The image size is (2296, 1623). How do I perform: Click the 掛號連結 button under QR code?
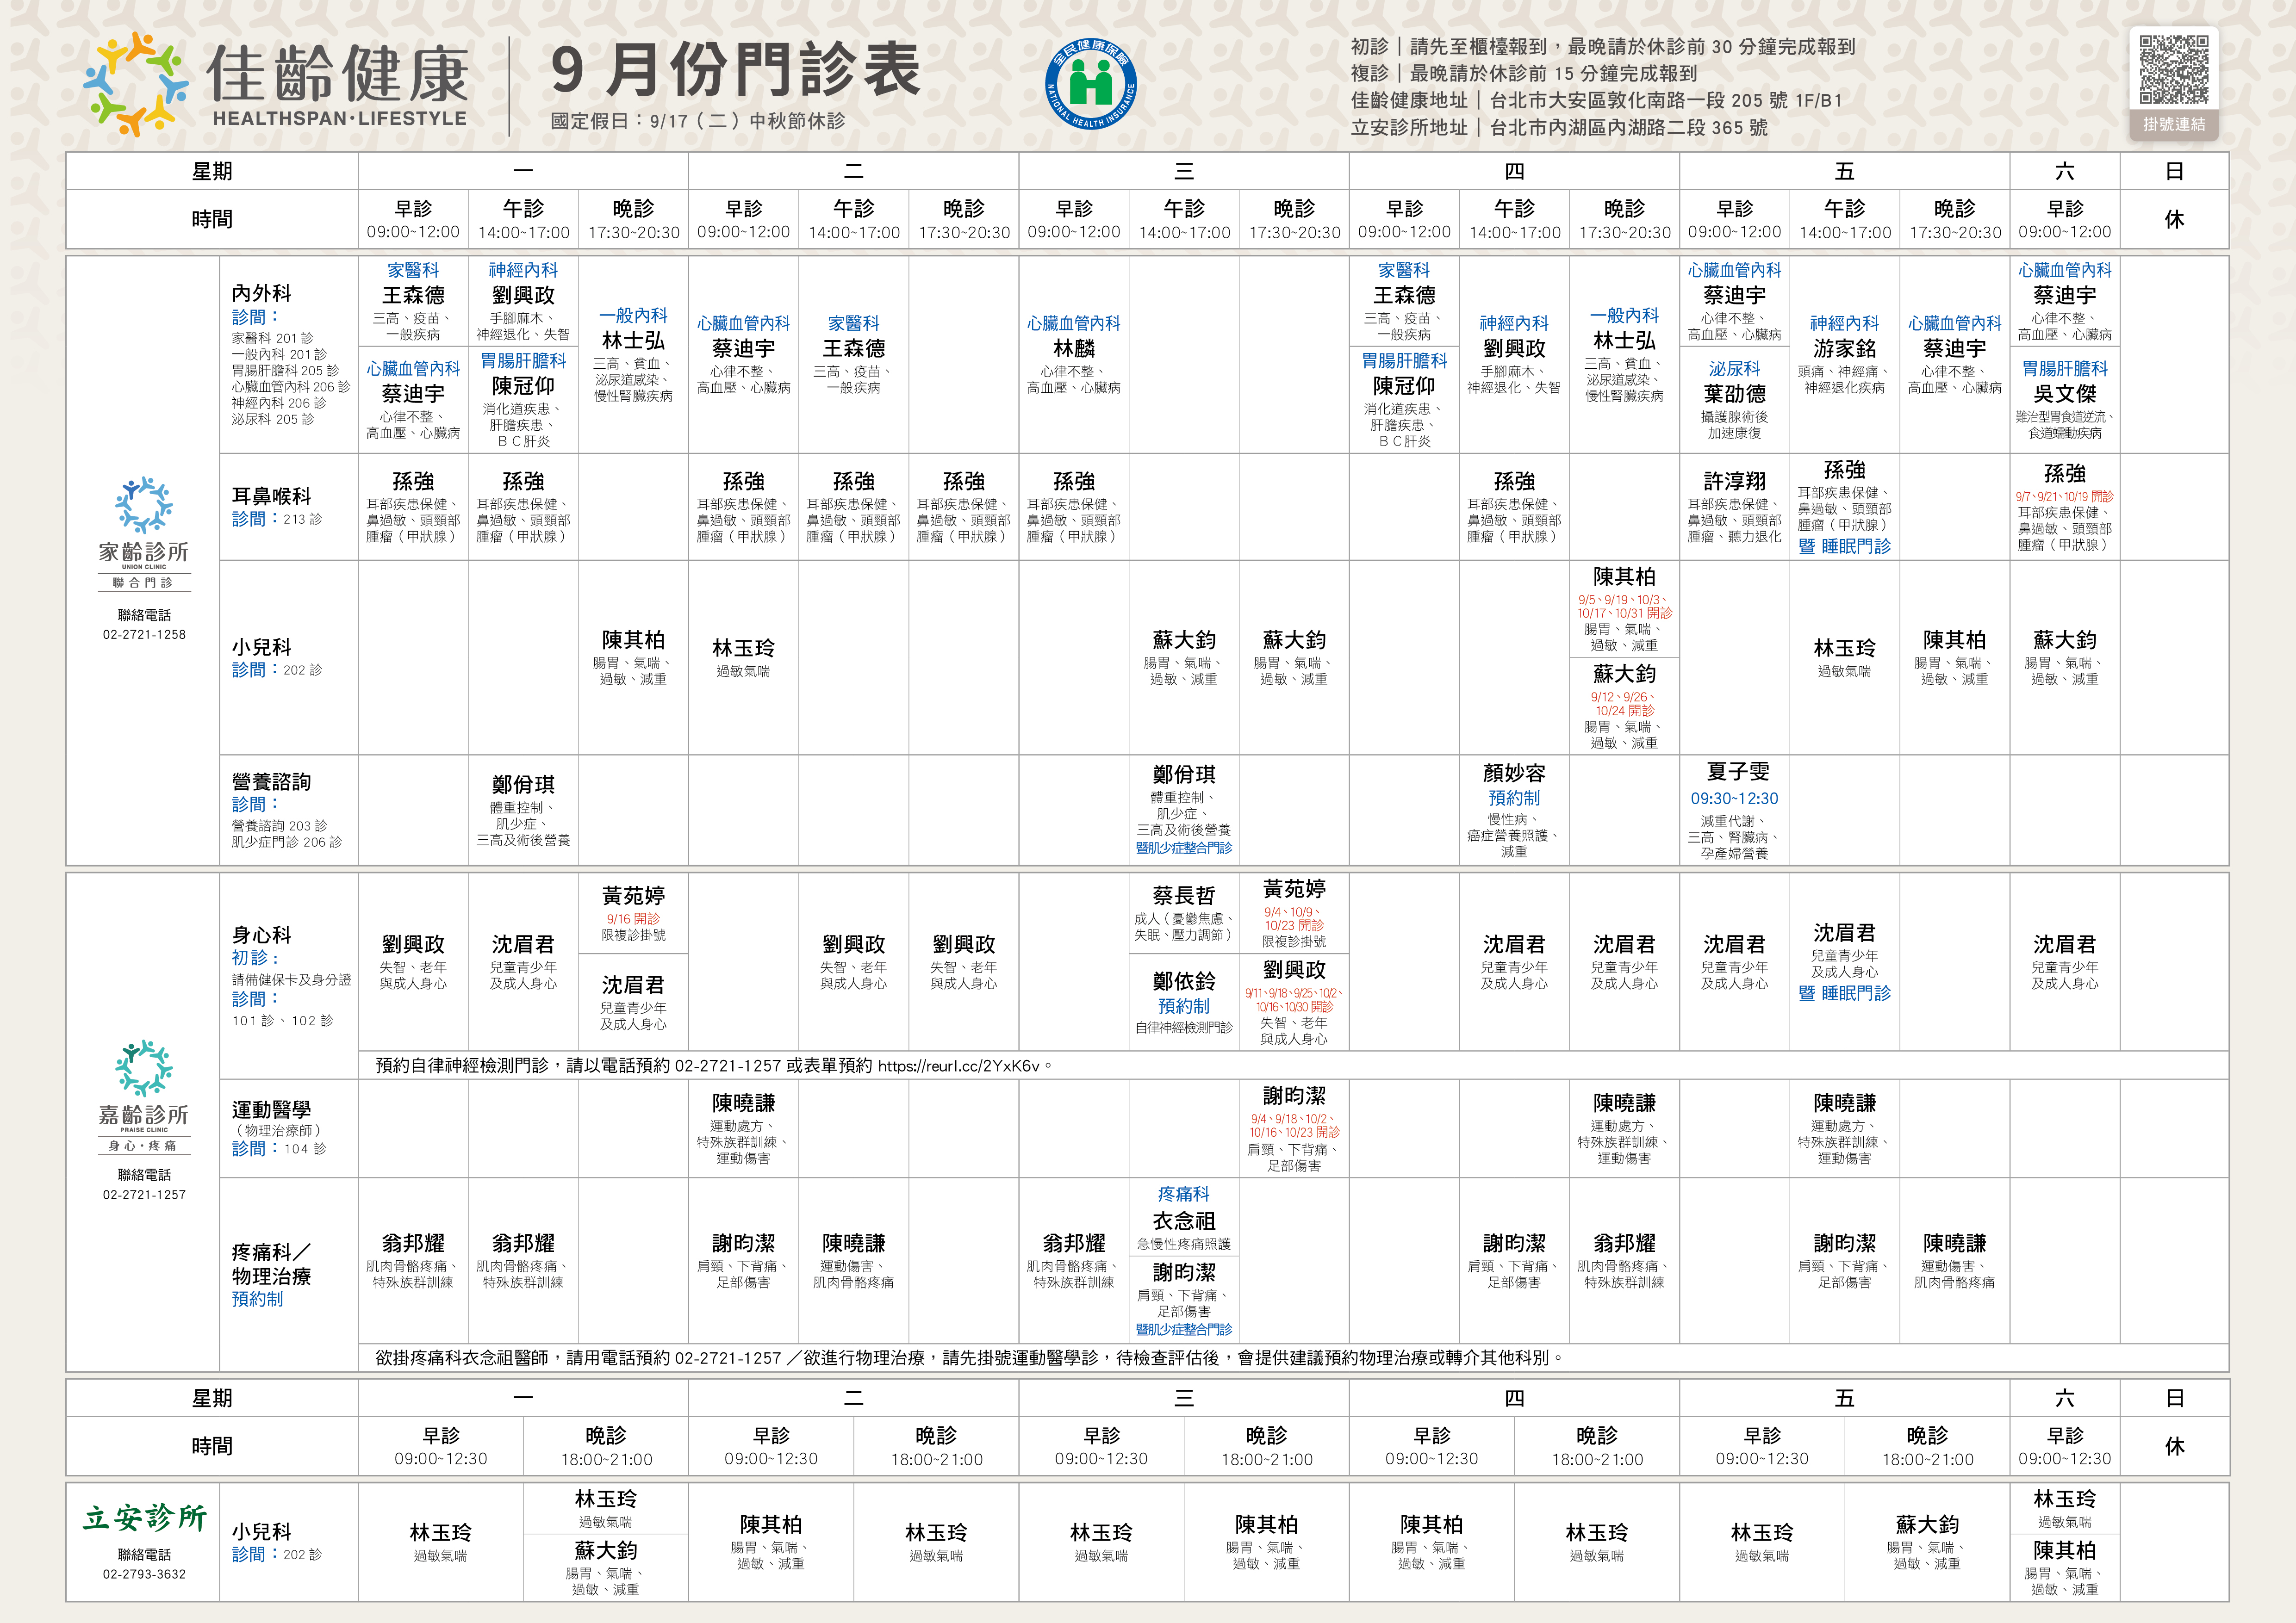tap(2173, 124)
